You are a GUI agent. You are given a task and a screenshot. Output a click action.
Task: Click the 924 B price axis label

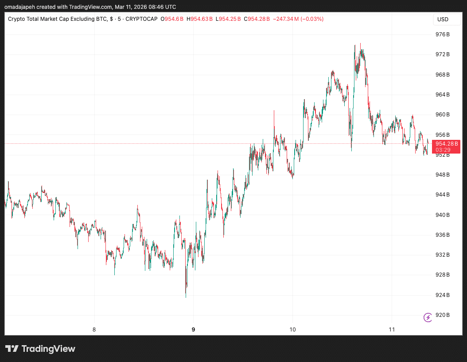(x=443, y=295)
